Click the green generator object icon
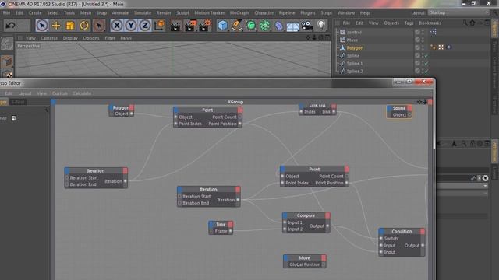Screen dimensions: 499x280 click(x=251, y=26)
